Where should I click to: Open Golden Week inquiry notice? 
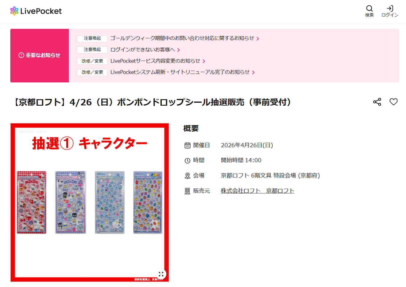(x=182, y=38)
